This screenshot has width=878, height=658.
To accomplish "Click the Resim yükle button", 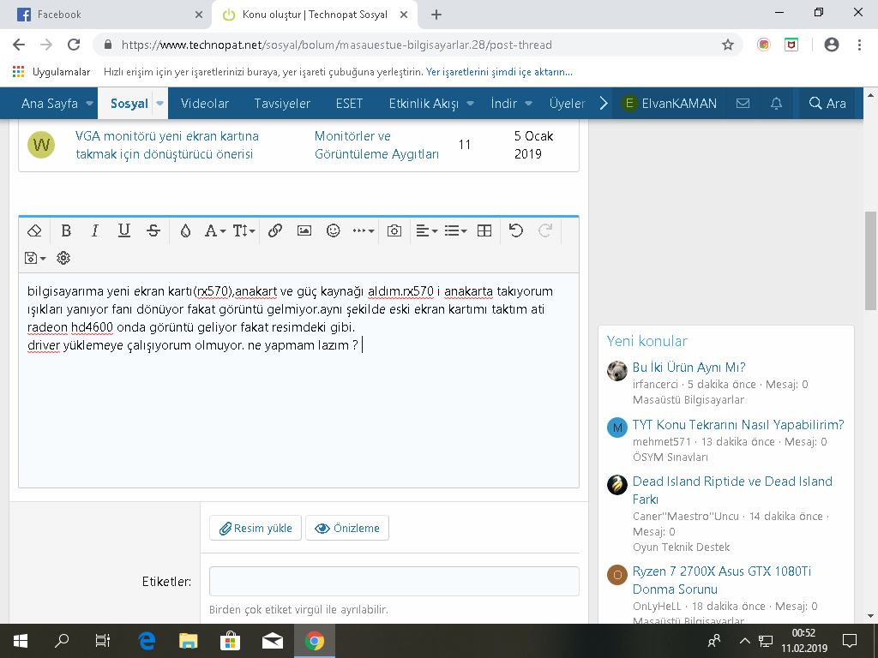I will pos(256,528).
